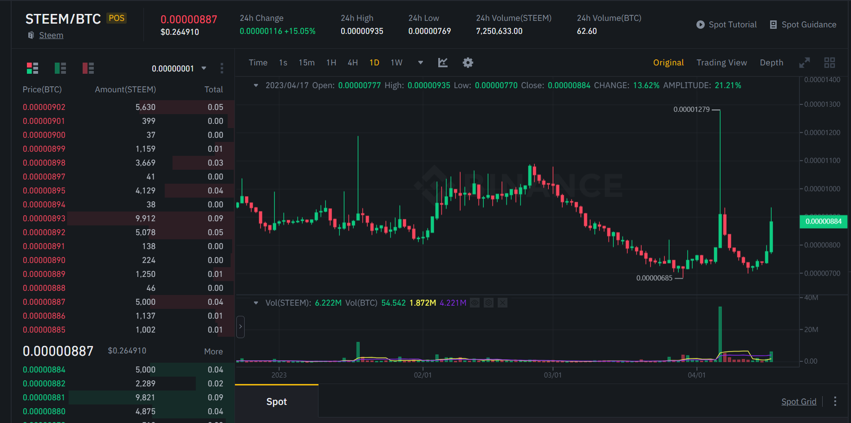This screenshot has height=423, width=851.
Task: Select the 1s chart interval
Action: click(283, 63)
